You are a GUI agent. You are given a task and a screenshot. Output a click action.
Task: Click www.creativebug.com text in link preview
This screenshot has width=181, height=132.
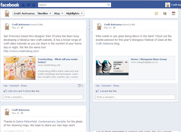[49, 65]
